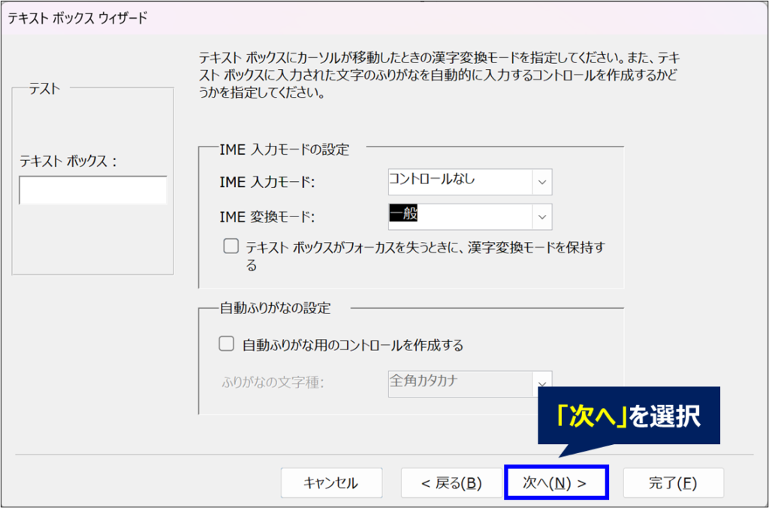Enable keeping kanji conversion mode on focus loss
This screenshot has width=769, height=508.
click(231, 246)
